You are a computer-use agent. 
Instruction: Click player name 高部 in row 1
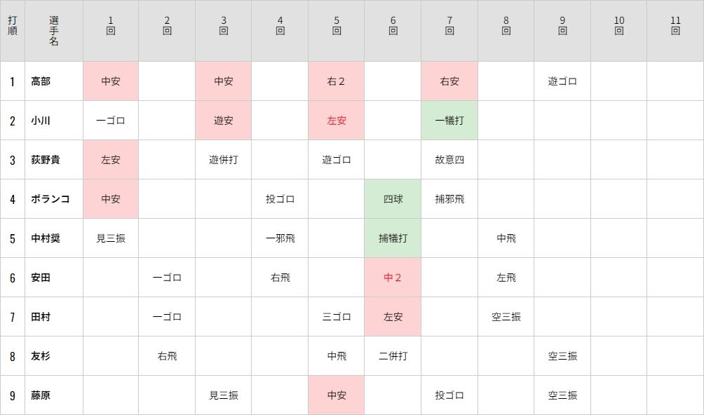click(x=41, y=81)
